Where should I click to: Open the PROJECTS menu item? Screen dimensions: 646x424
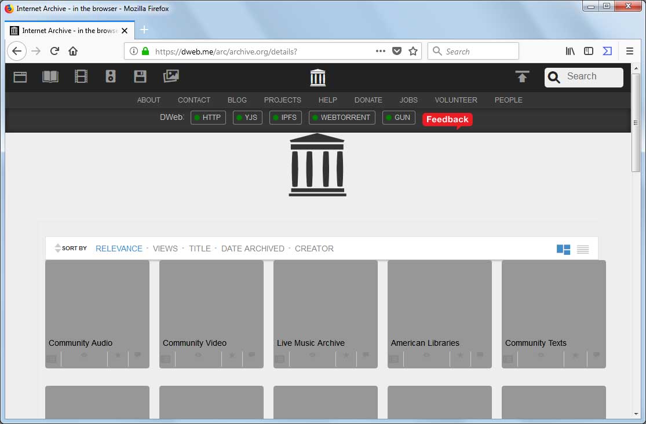click(283, 100)
